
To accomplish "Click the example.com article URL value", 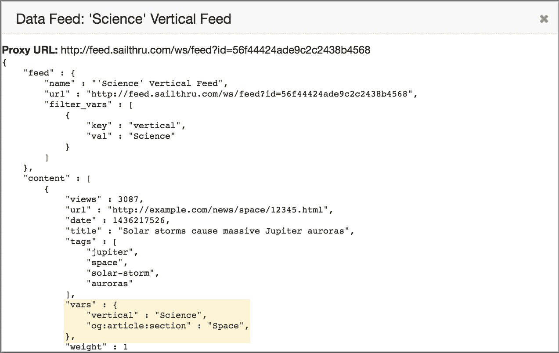I will pyautogui.click(x=219, y=210).
